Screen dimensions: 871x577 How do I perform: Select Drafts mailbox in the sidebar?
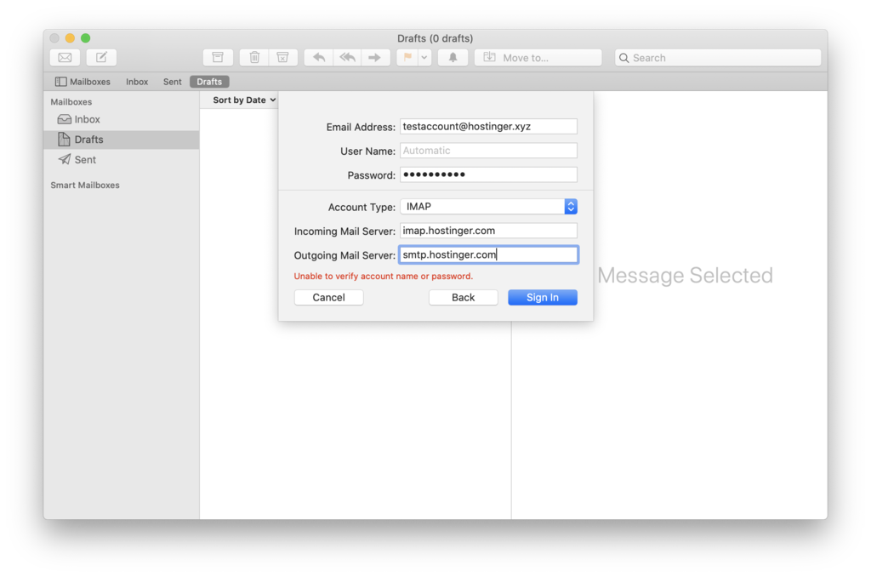coord(121,140)
